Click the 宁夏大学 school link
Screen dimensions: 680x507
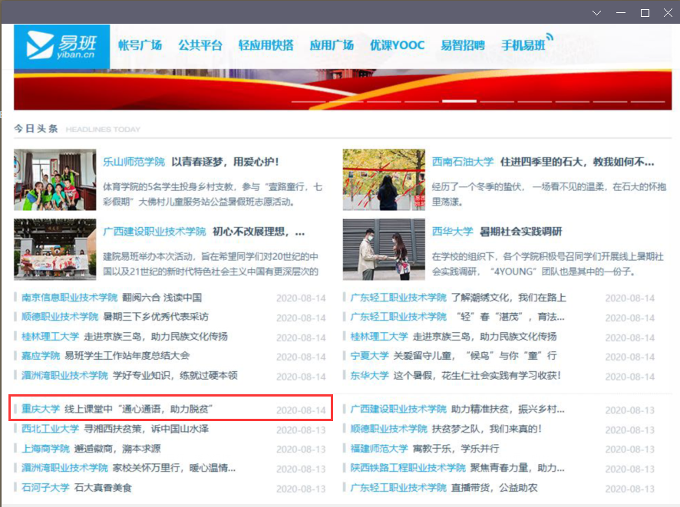(369, 356)
